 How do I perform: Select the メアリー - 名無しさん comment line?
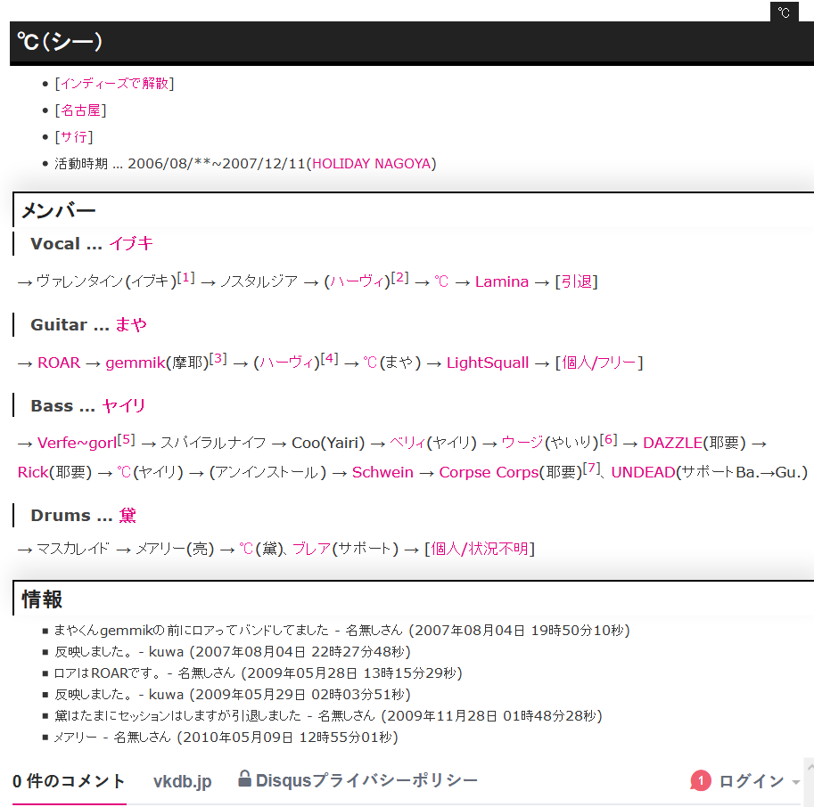(x=226, y=738)
